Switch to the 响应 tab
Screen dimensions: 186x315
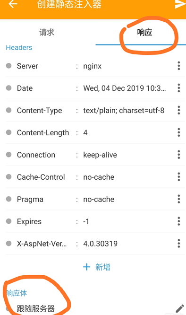[x=145, y=32]
